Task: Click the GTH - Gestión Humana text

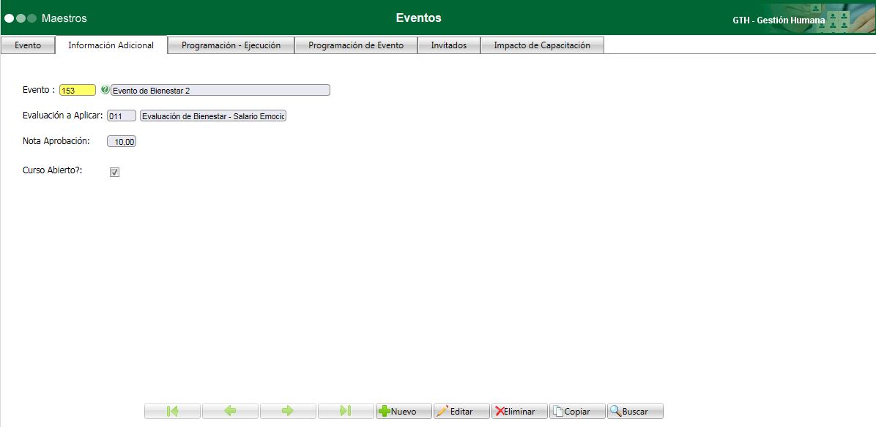Action: tap(779, 20)
